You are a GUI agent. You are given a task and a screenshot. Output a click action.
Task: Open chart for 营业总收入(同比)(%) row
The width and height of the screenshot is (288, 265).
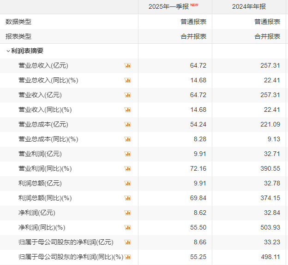coord(128,81)
